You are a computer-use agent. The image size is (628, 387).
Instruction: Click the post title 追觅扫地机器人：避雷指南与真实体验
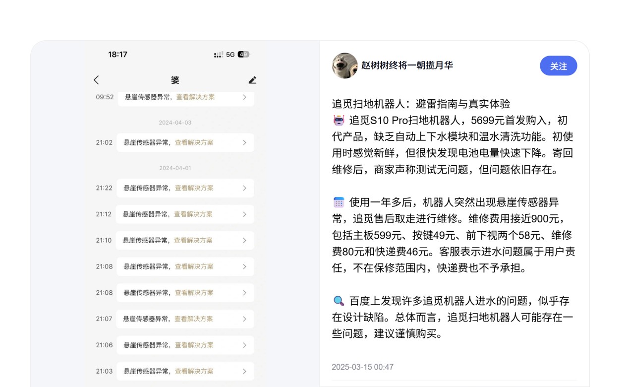pos(421,104)
